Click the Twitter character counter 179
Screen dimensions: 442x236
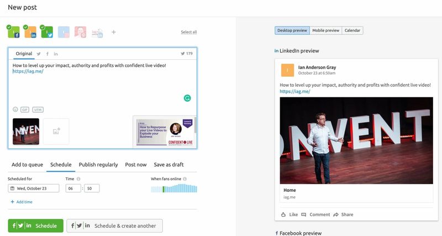pyautogui.click(x=187, y=54)
